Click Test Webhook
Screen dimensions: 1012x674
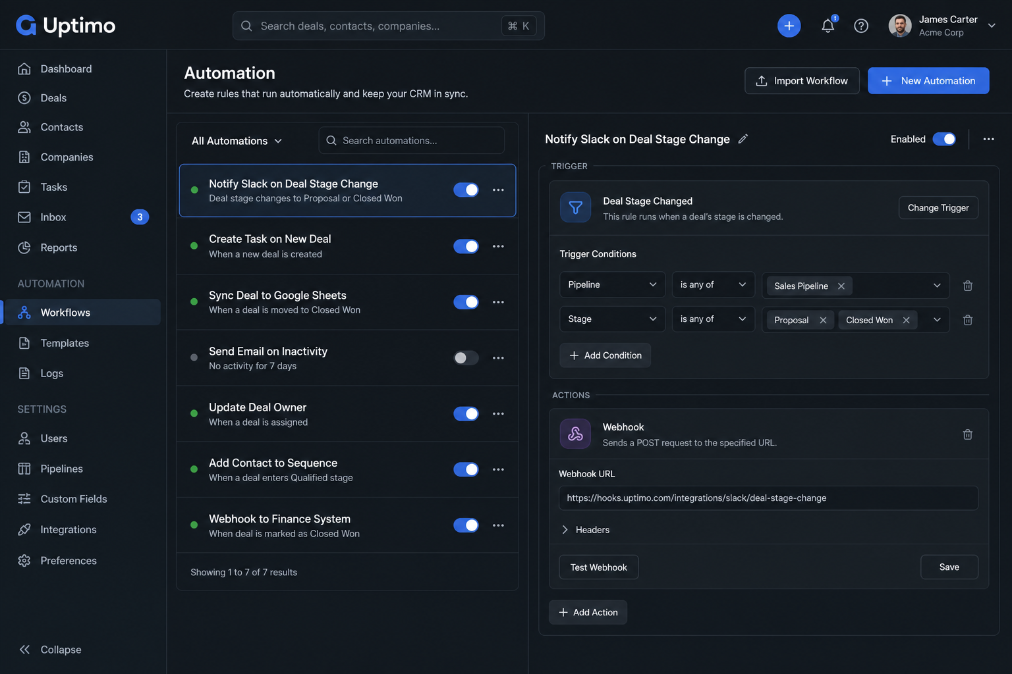tap(598, 567)
